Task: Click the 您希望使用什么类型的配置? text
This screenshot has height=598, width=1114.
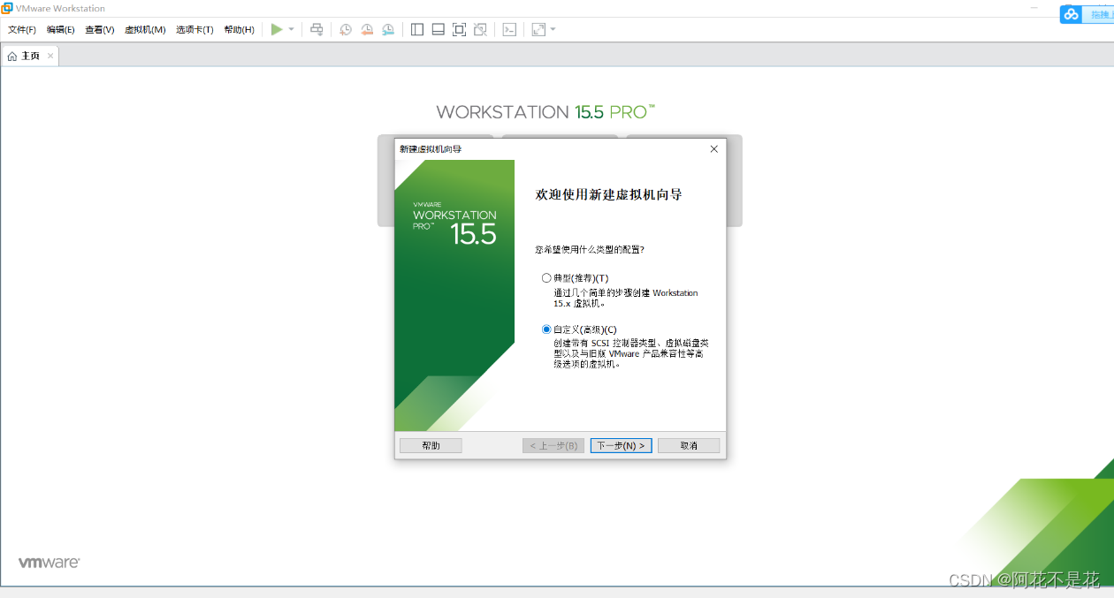Action: tap(590, 250)
